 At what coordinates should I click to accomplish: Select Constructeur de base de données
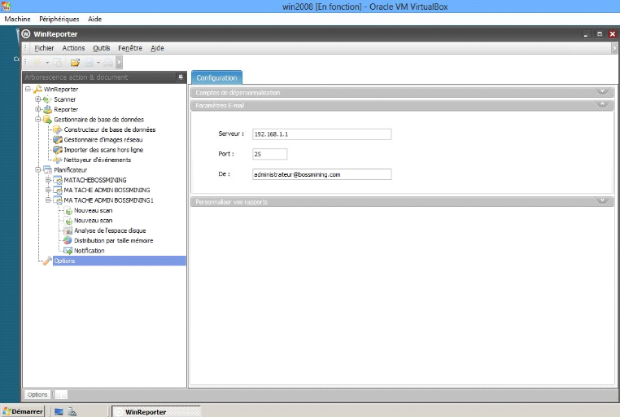pyautogui.click(x=109, y=129)
